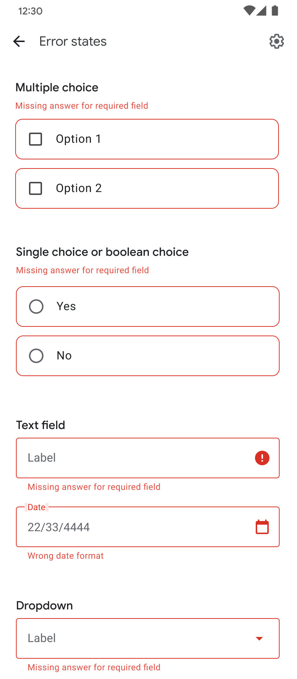
Task: Click the dropdown arrow on the Dropdown field
Action: click(259, 638)
